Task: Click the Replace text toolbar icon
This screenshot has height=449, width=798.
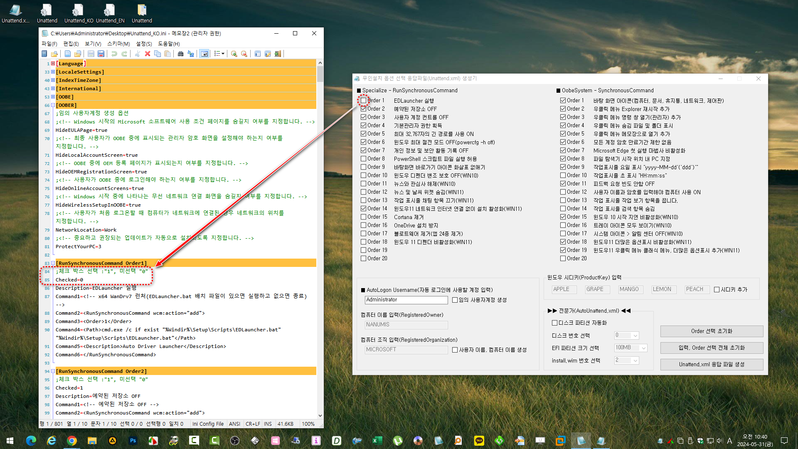Action: [191, 54]
